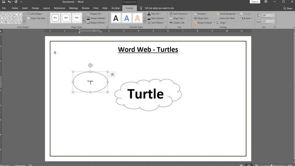Select the first black-outline Abc shape style
The image size is (295, 166).
pos(55,18)
